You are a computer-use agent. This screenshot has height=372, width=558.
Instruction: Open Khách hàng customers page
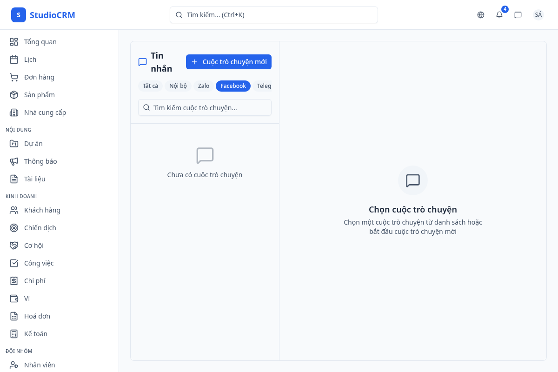[x=42, y=210]
